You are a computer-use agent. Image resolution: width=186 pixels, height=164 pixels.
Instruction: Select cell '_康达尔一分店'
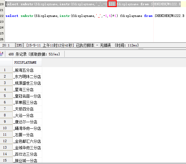coord(27,122)
